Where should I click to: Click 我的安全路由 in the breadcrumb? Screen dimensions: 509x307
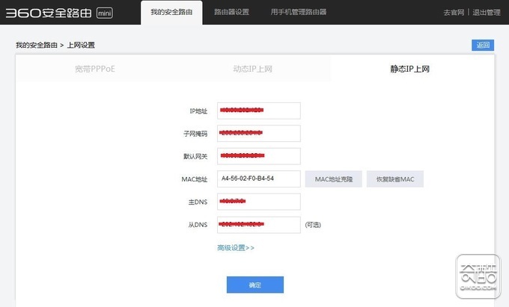click(x=37, y=45)
